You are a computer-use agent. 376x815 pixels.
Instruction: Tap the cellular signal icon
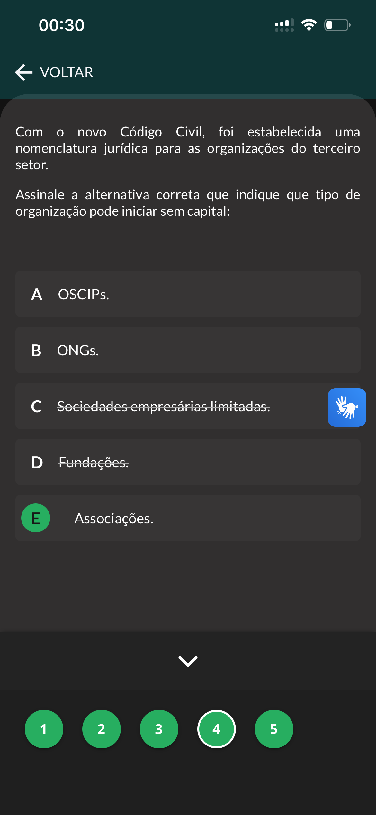284,25
